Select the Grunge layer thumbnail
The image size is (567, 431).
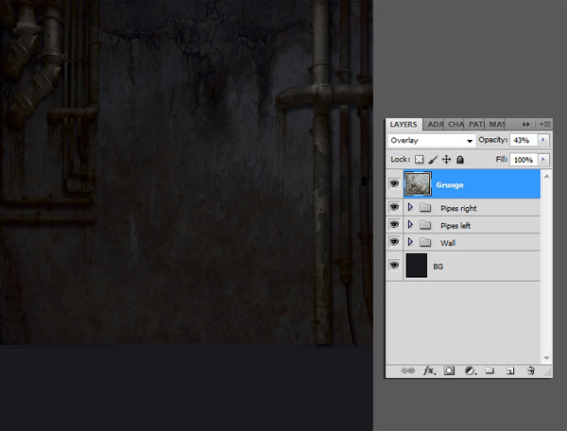click(x=418, y=184)
